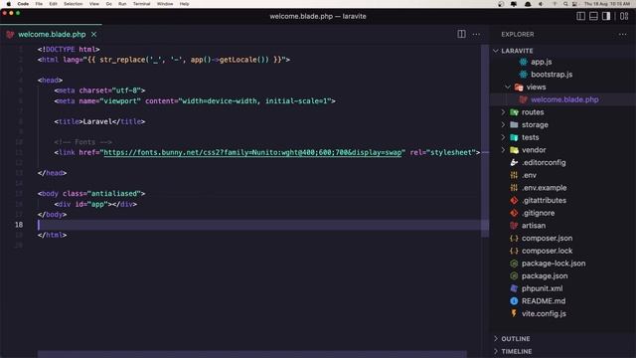Click the bootstrap.js file icon
636x358 pixels.
tap(524, 75)
